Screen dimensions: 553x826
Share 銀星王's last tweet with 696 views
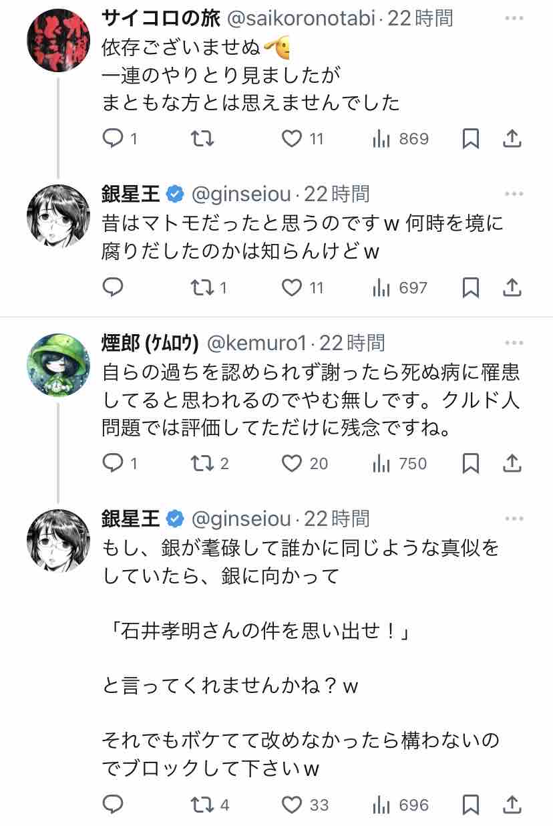pyautogui.click(x=512, y=805)
